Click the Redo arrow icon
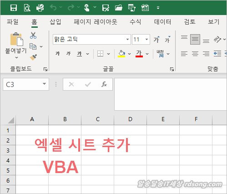 [71, 7]
